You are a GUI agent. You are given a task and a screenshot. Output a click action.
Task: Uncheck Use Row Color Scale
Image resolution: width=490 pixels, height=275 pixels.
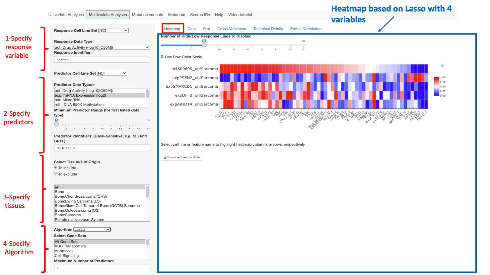coord(162,57)
